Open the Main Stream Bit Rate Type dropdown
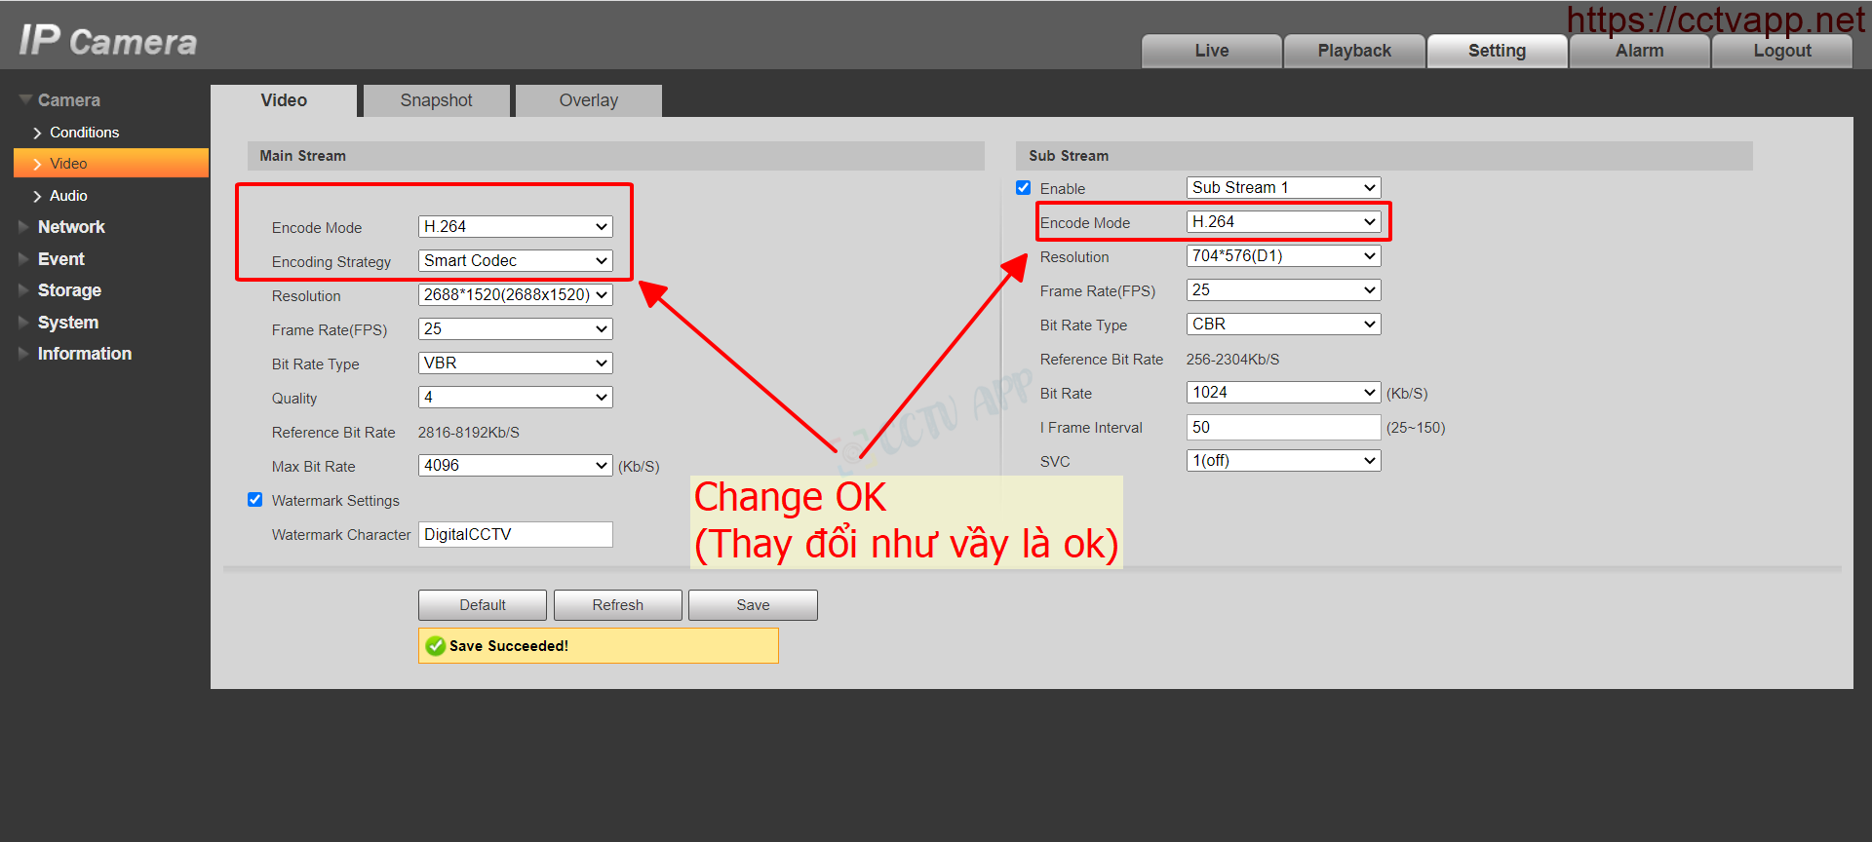 pos(515,364)
